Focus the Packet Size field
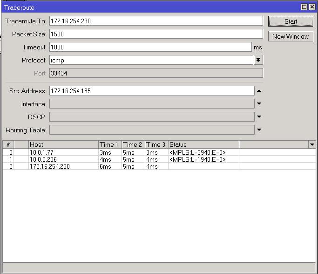Image resolution: width=318 pixels, height=274 pixels. 156,34
